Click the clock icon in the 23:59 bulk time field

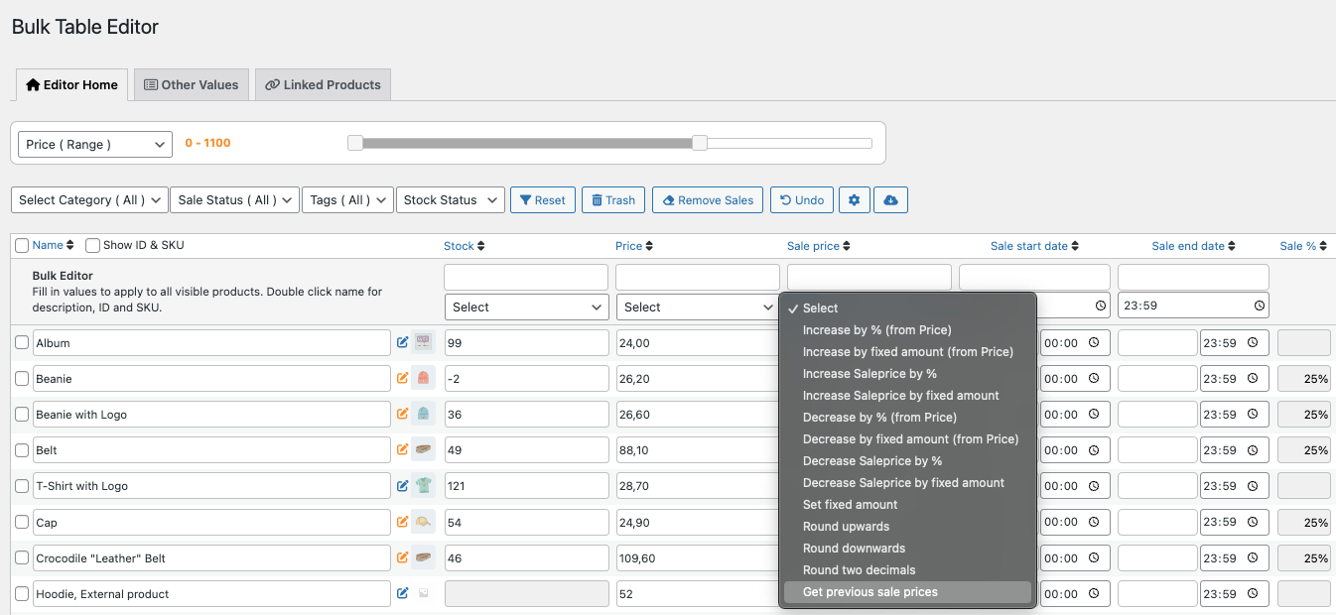pyautogui.click(x=1261, y=306)
